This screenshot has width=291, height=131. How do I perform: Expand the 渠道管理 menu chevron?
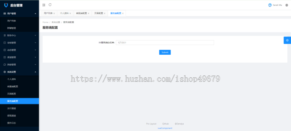[36, 57]
